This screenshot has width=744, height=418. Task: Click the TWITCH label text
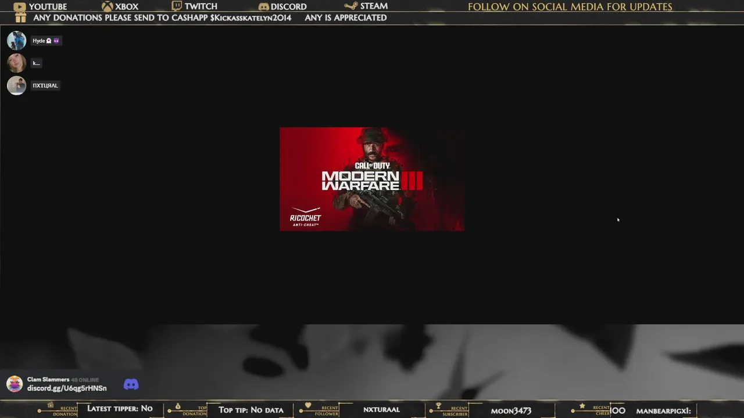(201, 6)
